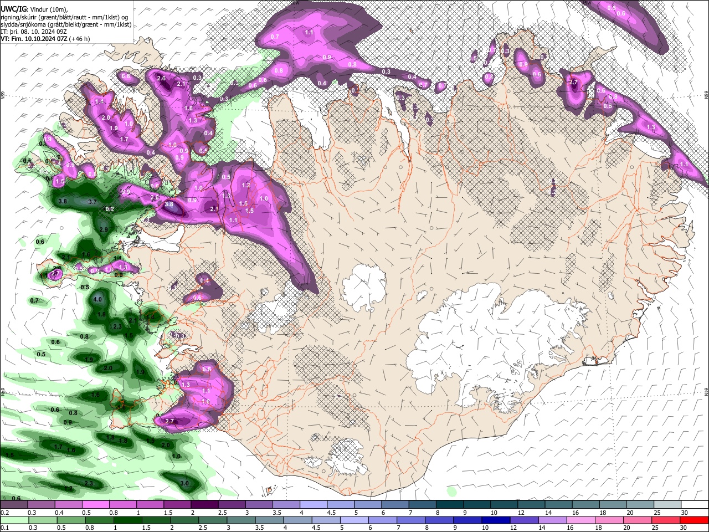Click the '3.8' value inside the green rain area
This screenshot has height=532, width=709.
tap(63, 201)
